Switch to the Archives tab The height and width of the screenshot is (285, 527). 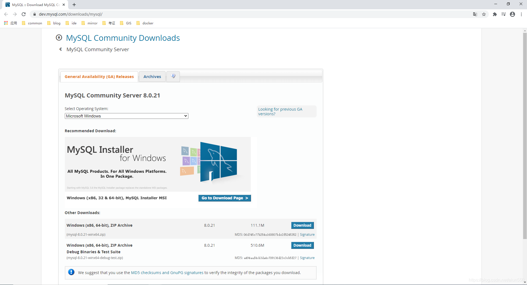click(x=152, y=77)
